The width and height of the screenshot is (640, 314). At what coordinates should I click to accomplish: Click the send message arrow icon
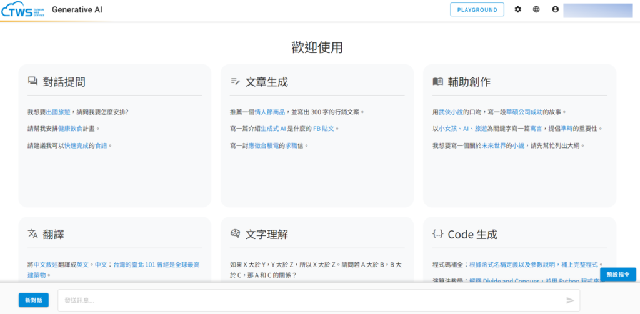click(x=570, y=300)
